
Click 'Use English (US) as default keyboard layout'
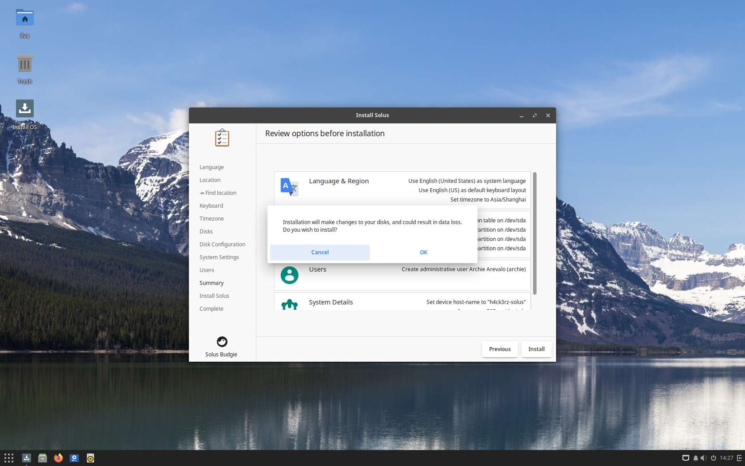(x=472, y=190)
